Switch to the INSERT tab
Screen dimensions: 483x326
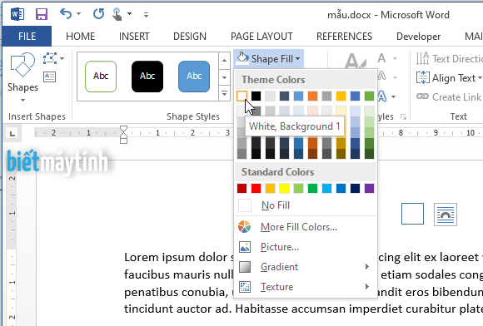(x=134, y=37)
